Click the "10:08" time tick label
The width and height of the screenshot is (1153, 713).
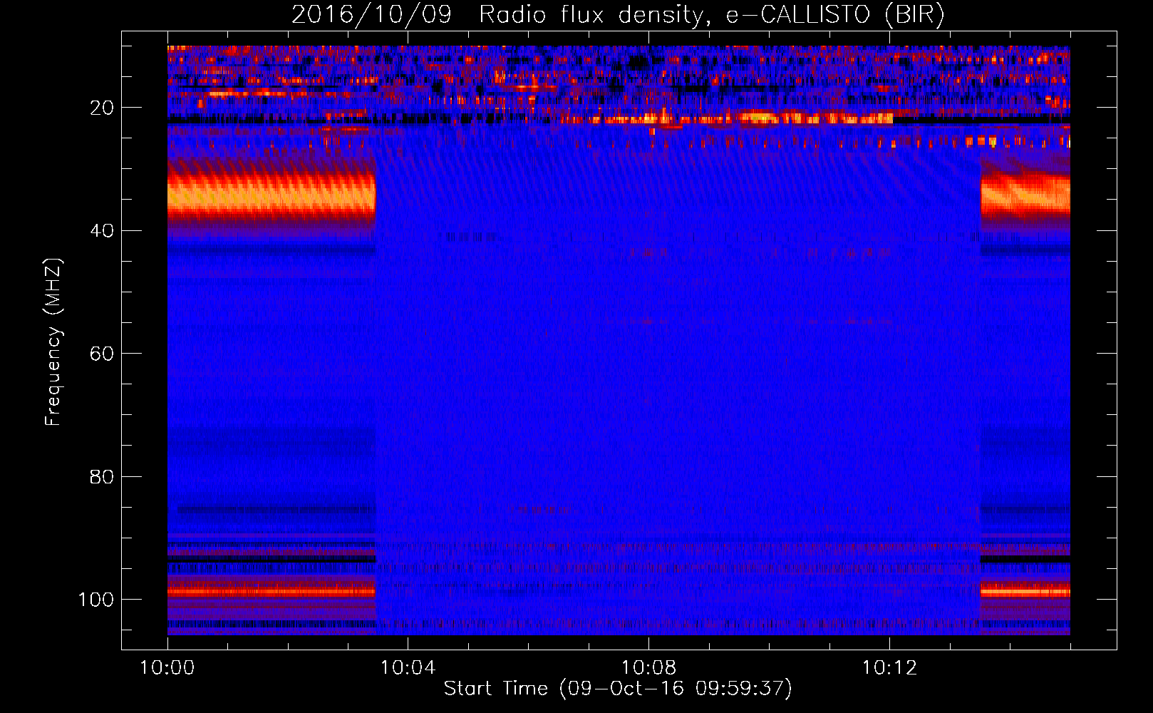click(648, 668)
